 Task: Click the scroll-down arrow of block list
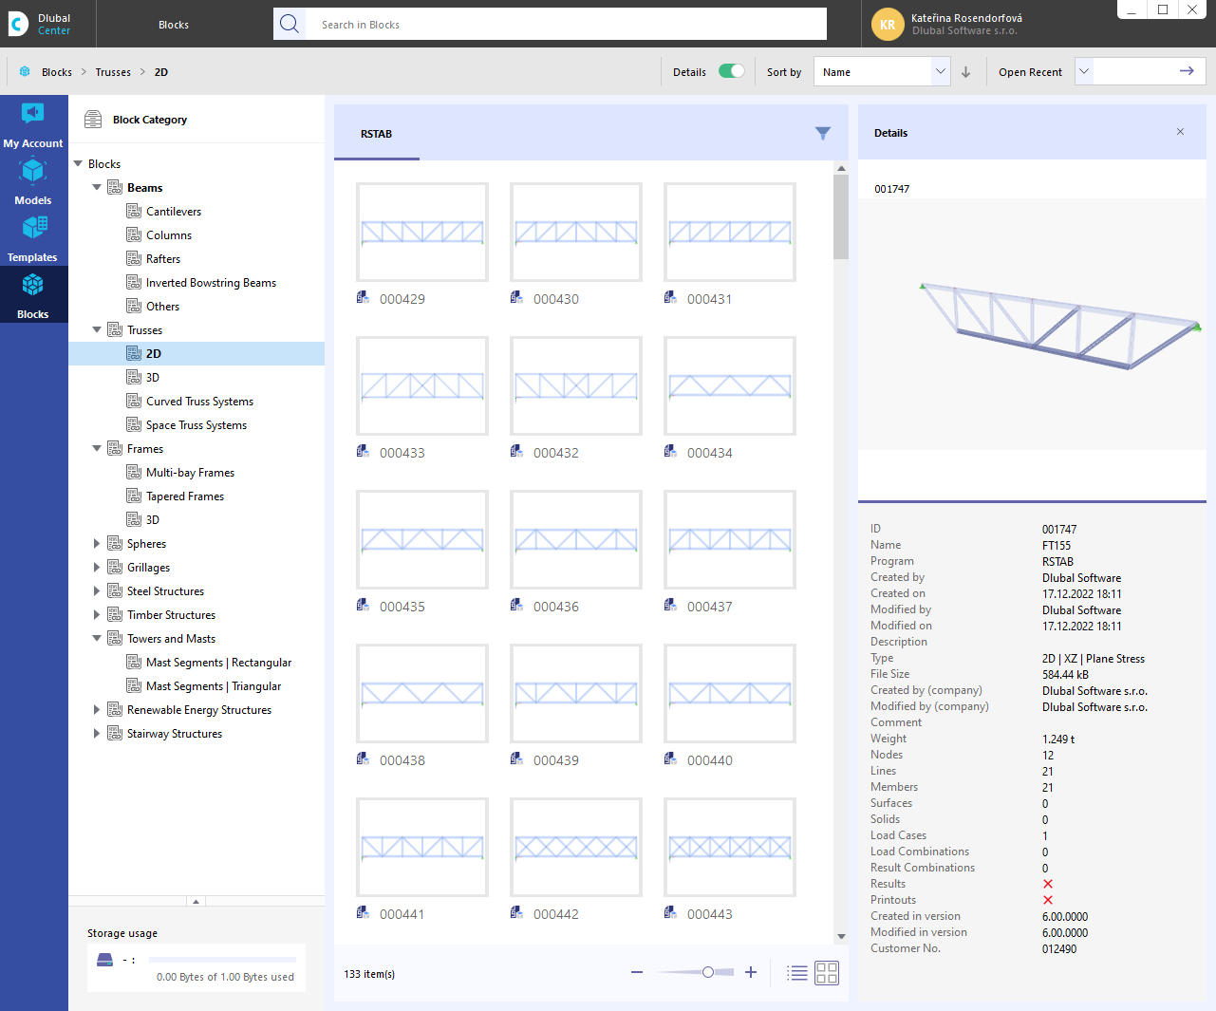click(841, 937)
